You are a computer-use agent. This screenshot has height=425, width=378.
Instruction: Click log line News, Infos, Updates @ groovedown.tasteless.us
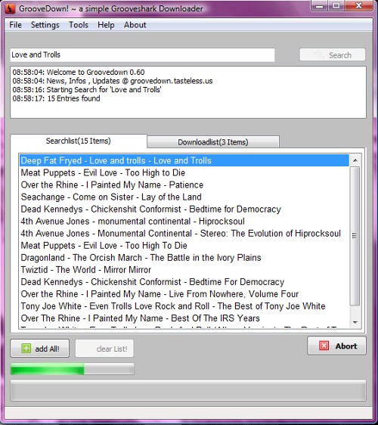tap(113, 81)
